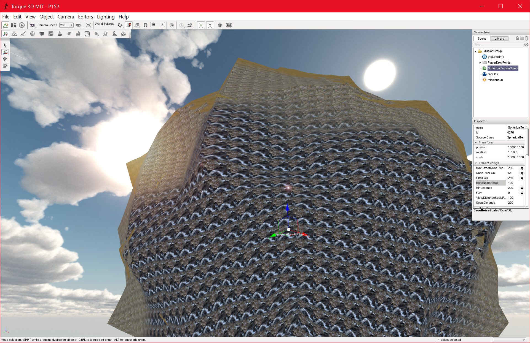
Task: Select the Terrain Editor tool
Action: (14, 34)
